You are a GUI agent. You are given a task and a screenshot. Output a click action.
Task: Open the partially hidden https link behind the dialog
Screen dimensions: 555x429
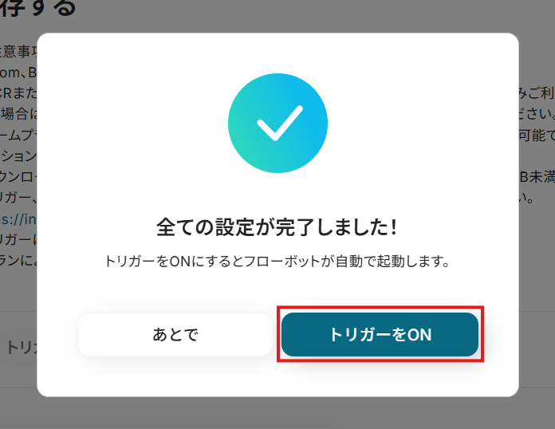(18, 219)
